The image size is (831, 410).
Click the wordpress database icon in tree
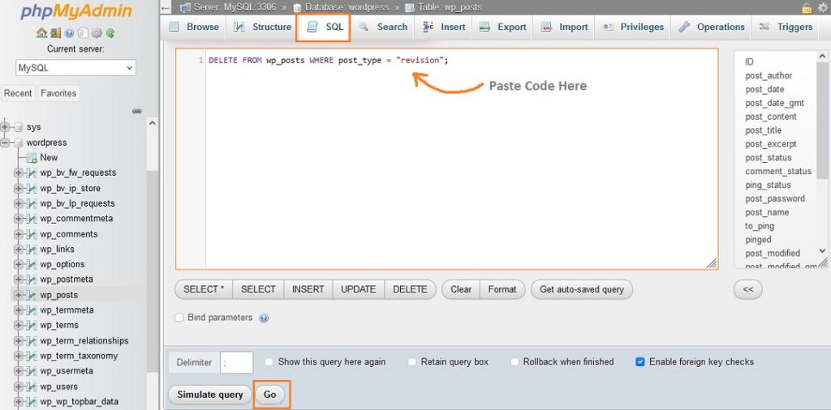19,143
